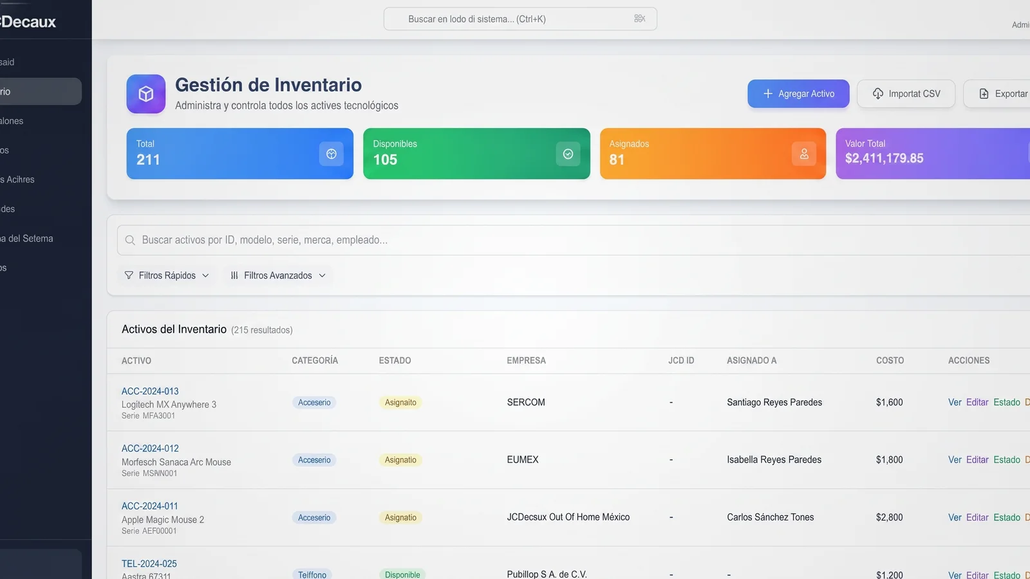1030x579 pixels.
Task: Click the EMPRESA column header
Action: point(526,361)
